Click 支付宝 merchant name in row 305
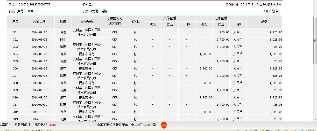 coord(87,61)
